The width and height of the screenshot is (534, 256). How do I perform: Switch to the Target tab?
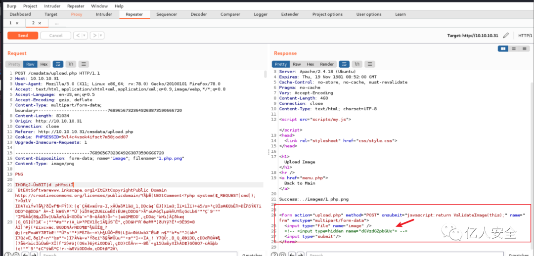coord(51,14)
